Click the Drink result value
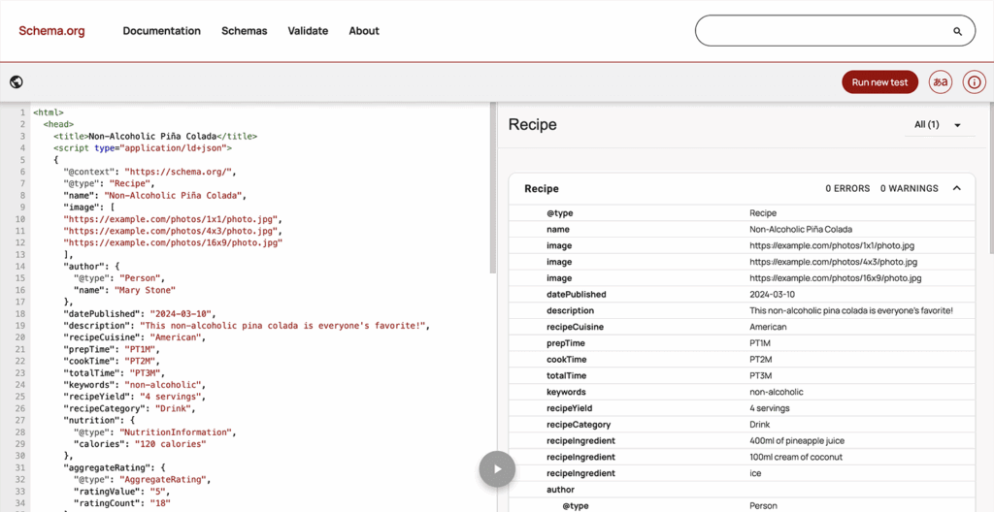994x512 pixels. coord(759,425)
